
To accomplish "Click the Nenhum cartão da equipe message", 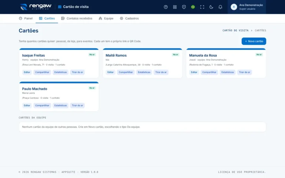I will click(81, 127).
